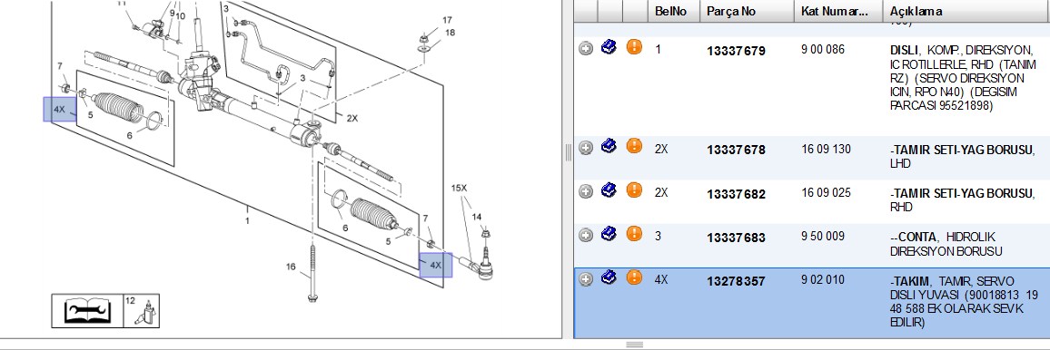Open blue book icon for part 13337683
1050x350 pixels.
pyautogui.click(x=609, y=235)
